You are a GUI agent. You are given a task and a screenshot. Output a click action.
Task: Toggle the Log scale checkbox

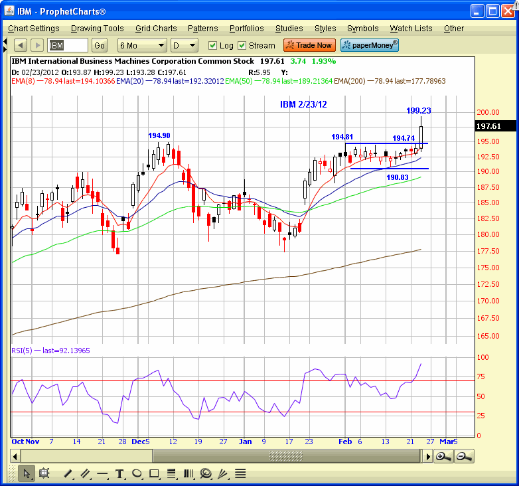(x=212, y=45)
